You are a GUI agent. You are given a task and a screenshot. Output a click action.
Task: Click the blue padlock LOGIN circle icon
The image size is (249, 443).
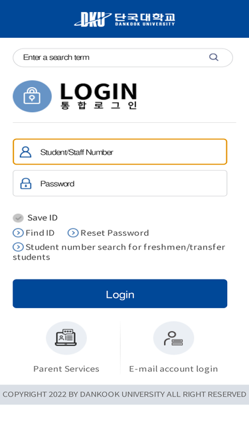[x=32, y=96]
